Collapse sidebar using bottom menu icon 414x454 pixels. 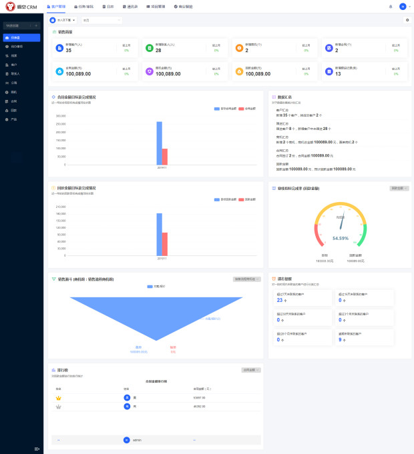tap(37, 448)
